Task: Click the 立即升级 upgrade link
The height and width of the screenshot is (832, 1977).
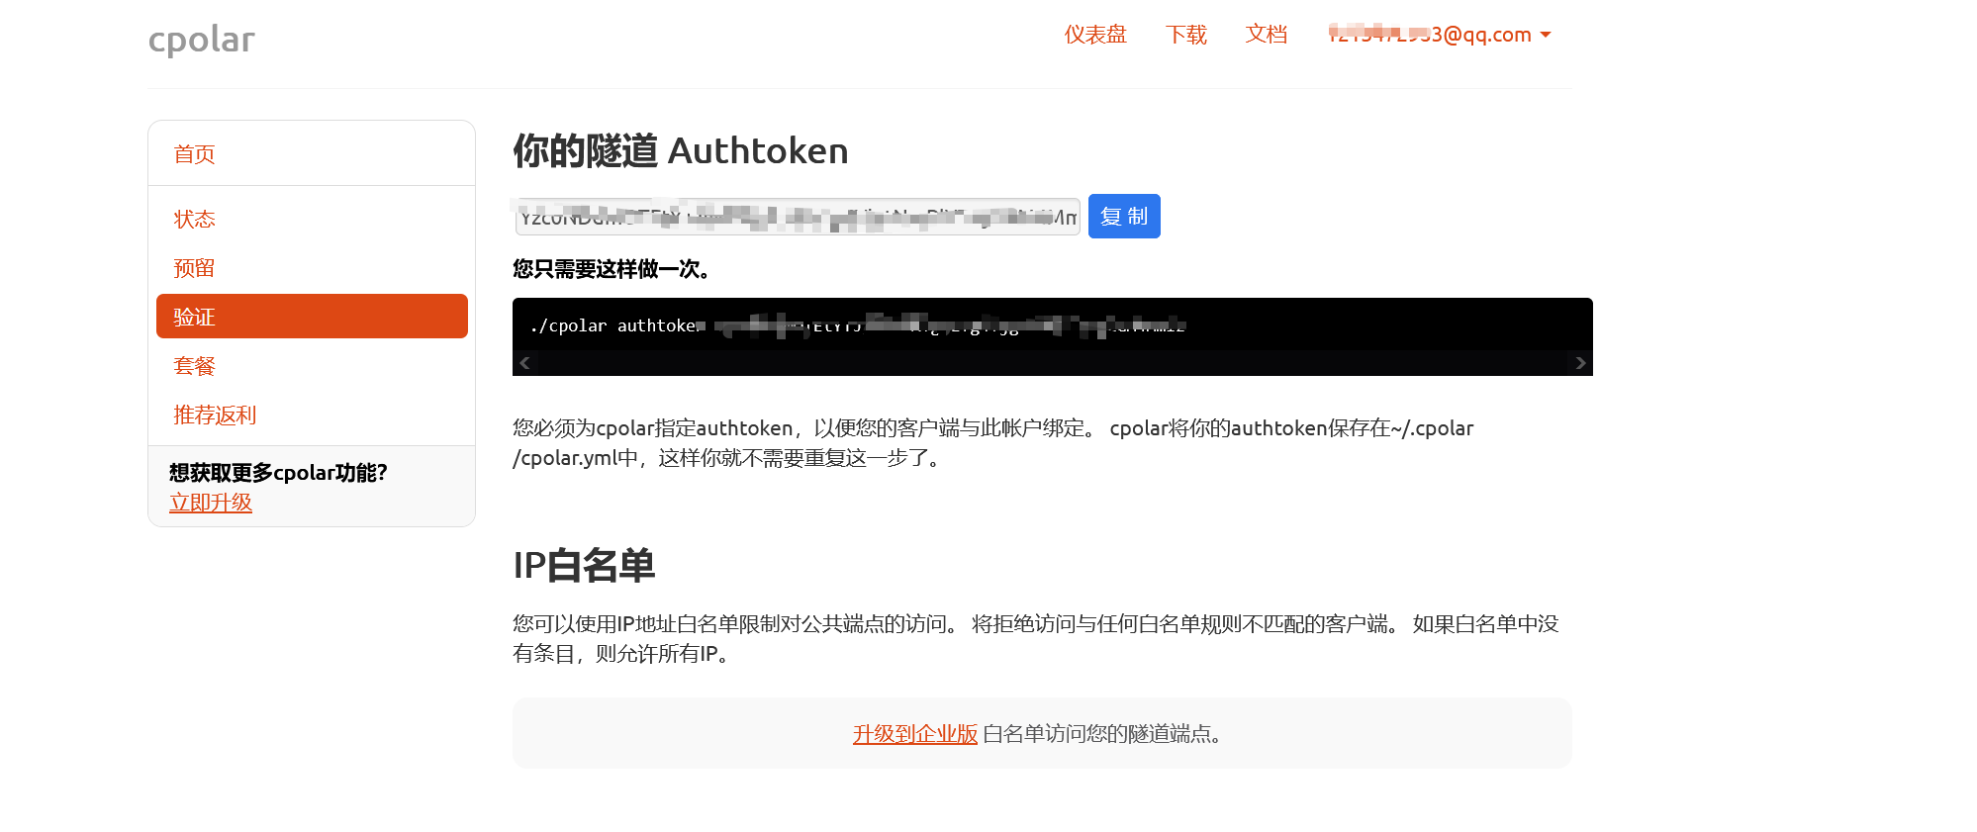Action: point(211,503)
